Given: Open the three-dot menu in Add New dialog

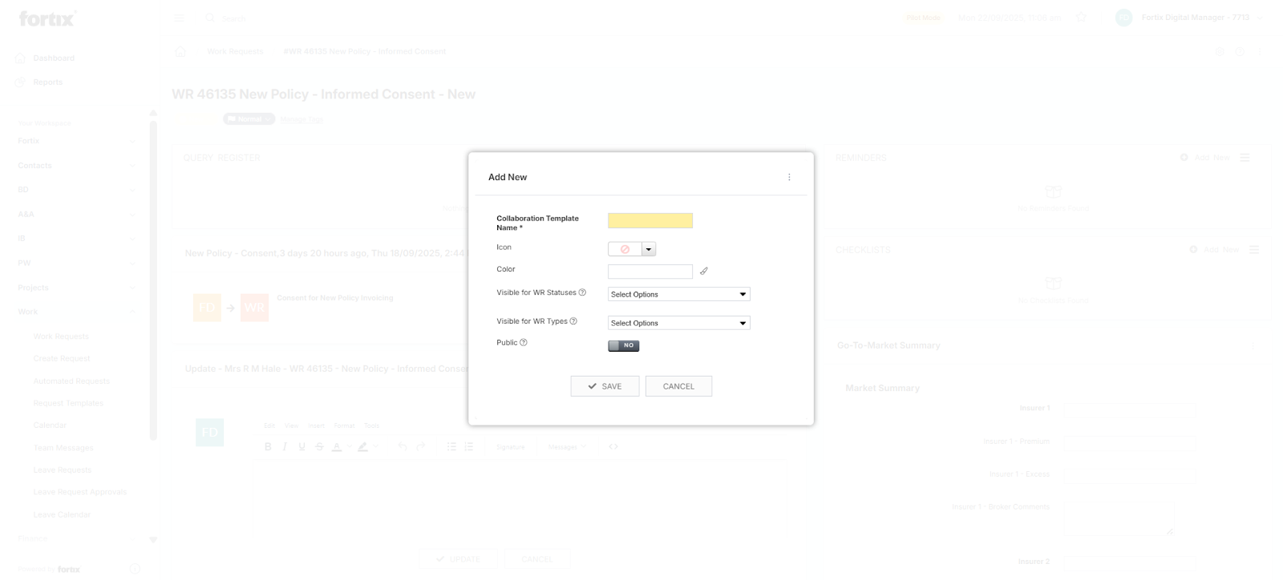Looking at the screenshot, I should click(789, 177).
